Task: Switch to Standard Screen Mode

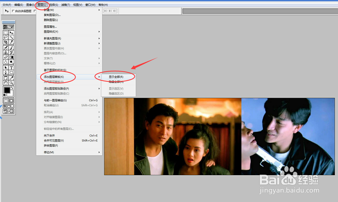Action: click(5, 106)
